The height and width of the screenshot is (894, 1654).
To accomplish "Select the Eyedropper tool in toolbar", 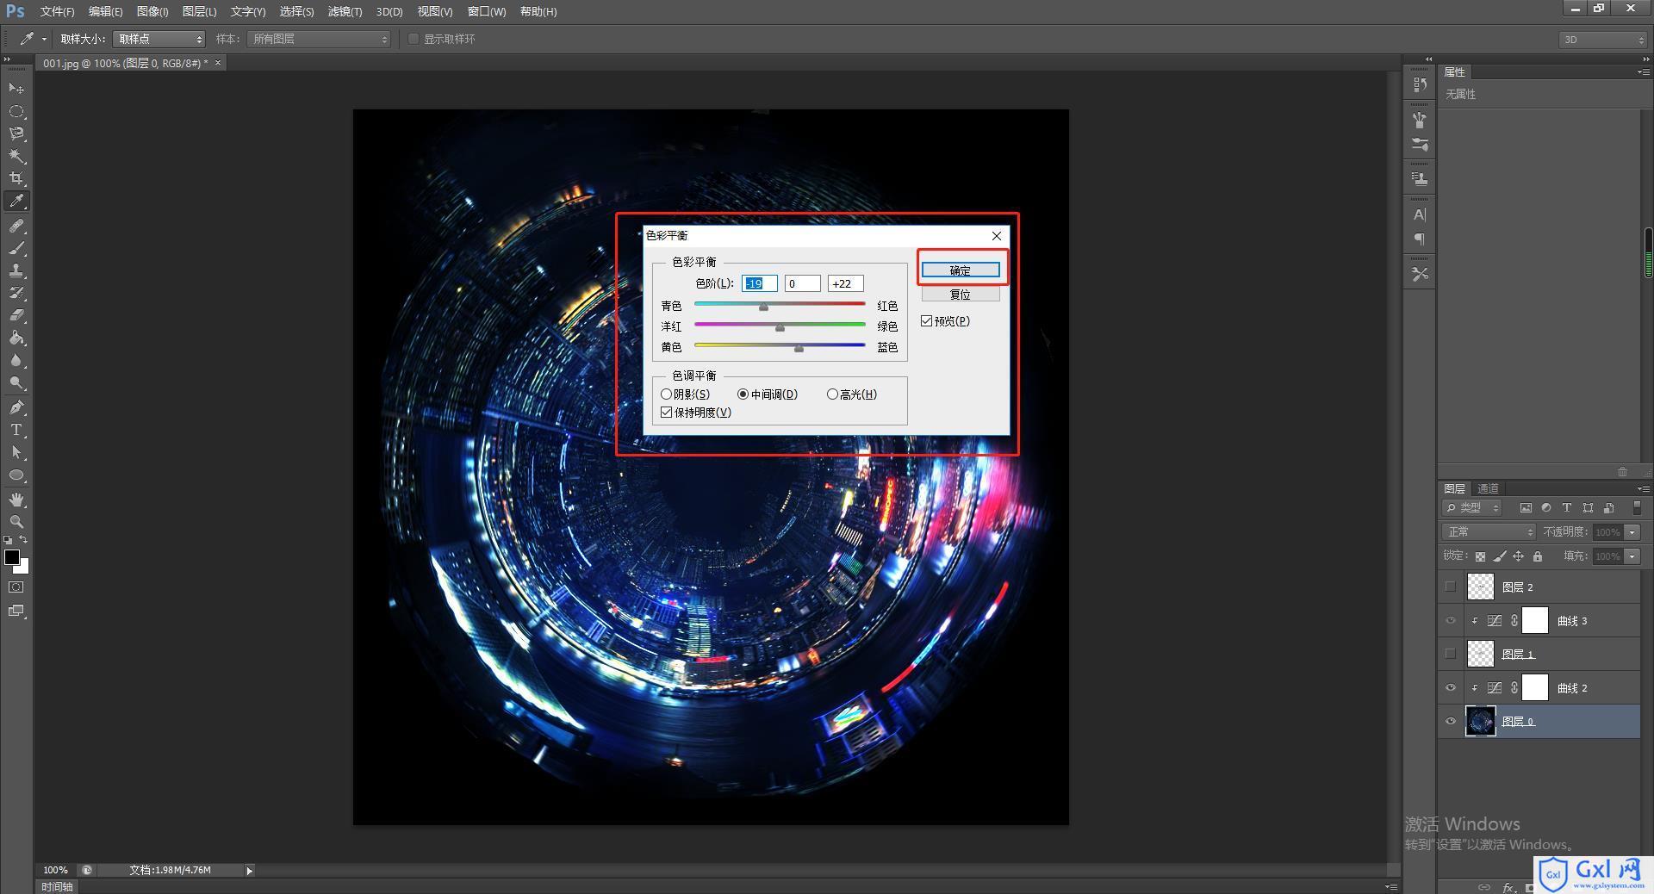I will pyautogui.click(x=16, y=202).
